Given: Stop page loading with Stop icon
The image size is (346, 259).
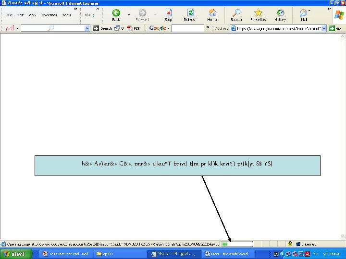Looking at the screenshot, I should pyautogui.click(x=168, y=13).
